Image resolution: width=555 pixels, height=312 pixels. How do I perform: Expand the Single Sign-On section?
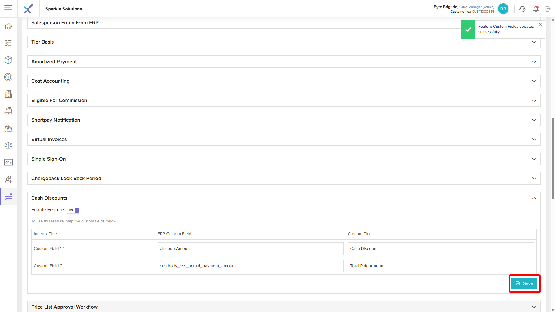point(534,159)
